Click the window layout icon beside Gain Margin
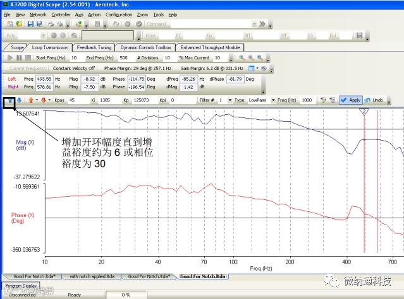This screenshot has width=404, height=299. click(x=251, y=68)
